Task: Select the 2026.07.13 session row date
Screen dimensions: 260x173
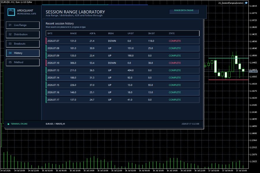Action: pos(53,70)
